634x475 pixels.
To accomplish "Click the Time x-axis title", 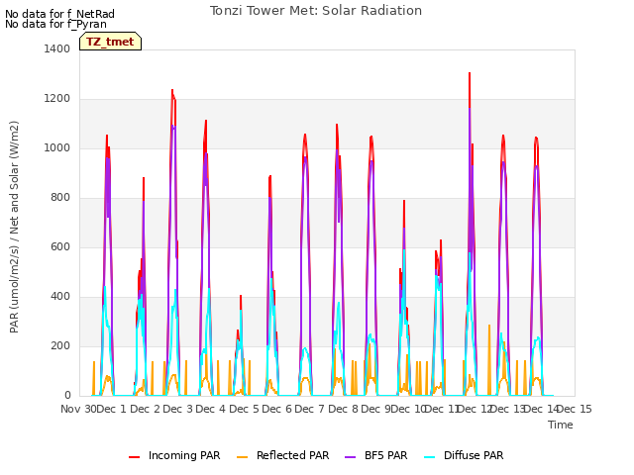I will (x=561, y=425).
